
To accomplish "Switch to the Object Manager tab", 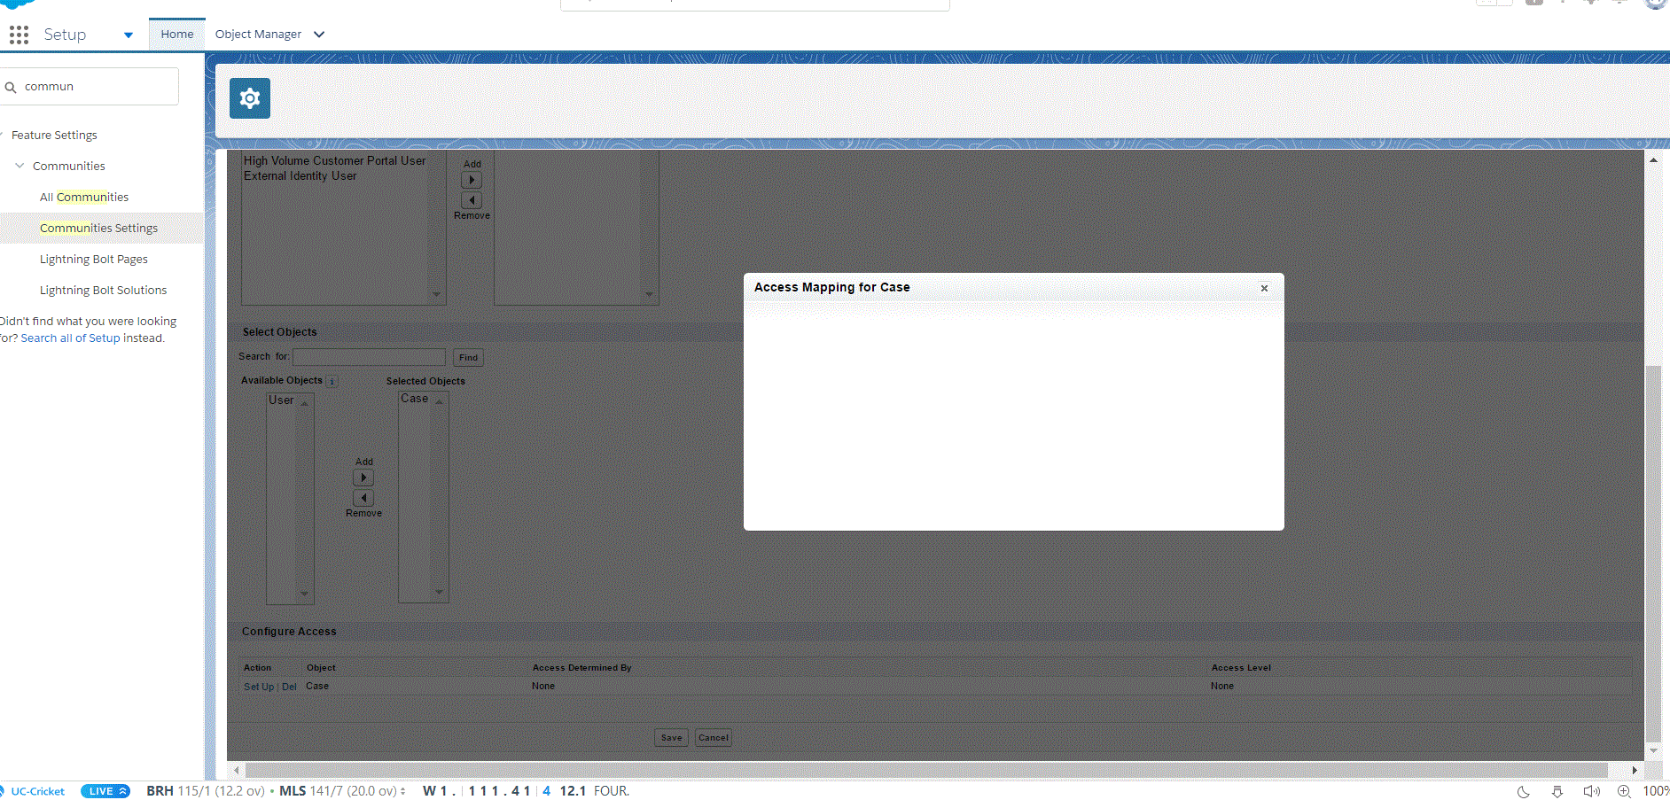I will pos(258,34).
